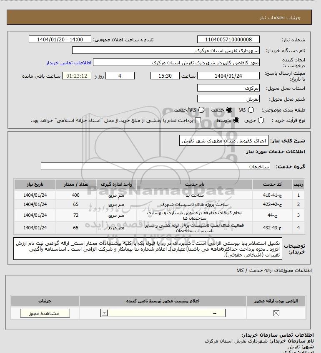Select the کالا radio button
The height and width of the screenshot is (353, 321).
pos(251,110)
